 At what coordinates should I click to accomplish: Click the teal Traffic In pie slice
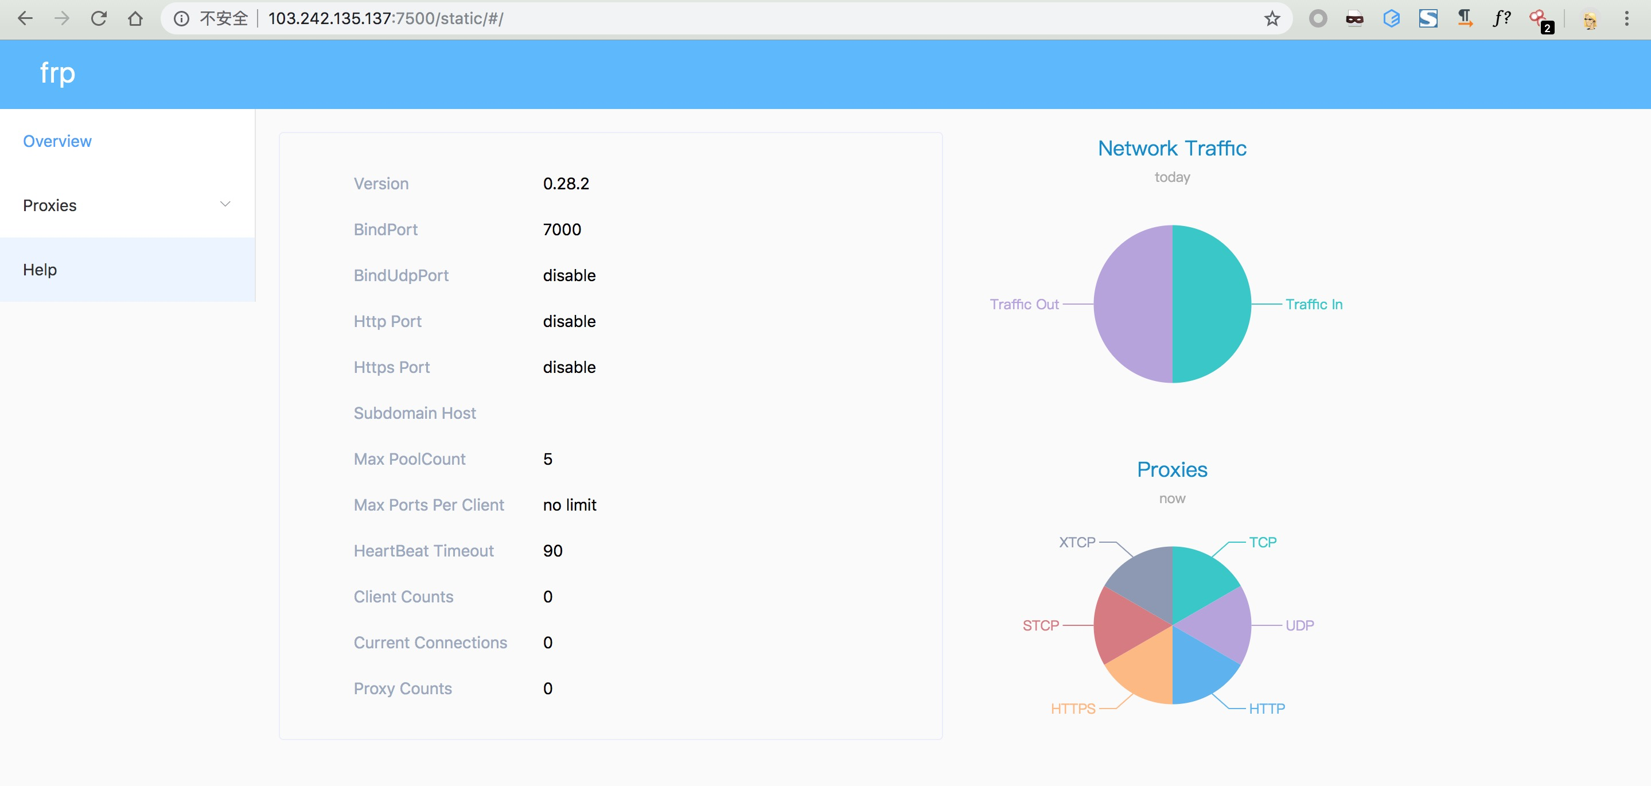coord(1212,304)
